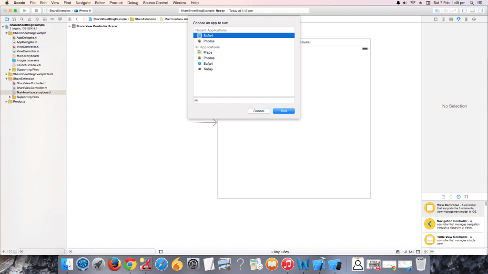Click the wAny hAny size class control

[280, 252]
